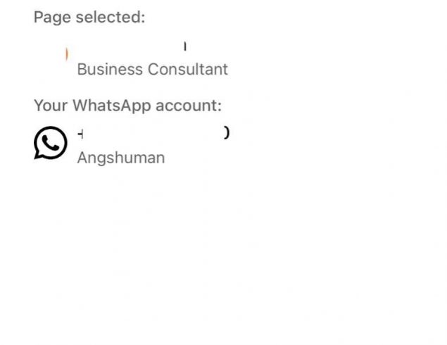Click the closing parenthesis ending the phone number
This screenshot has width=447, height=345.
[x=226, y=132]
